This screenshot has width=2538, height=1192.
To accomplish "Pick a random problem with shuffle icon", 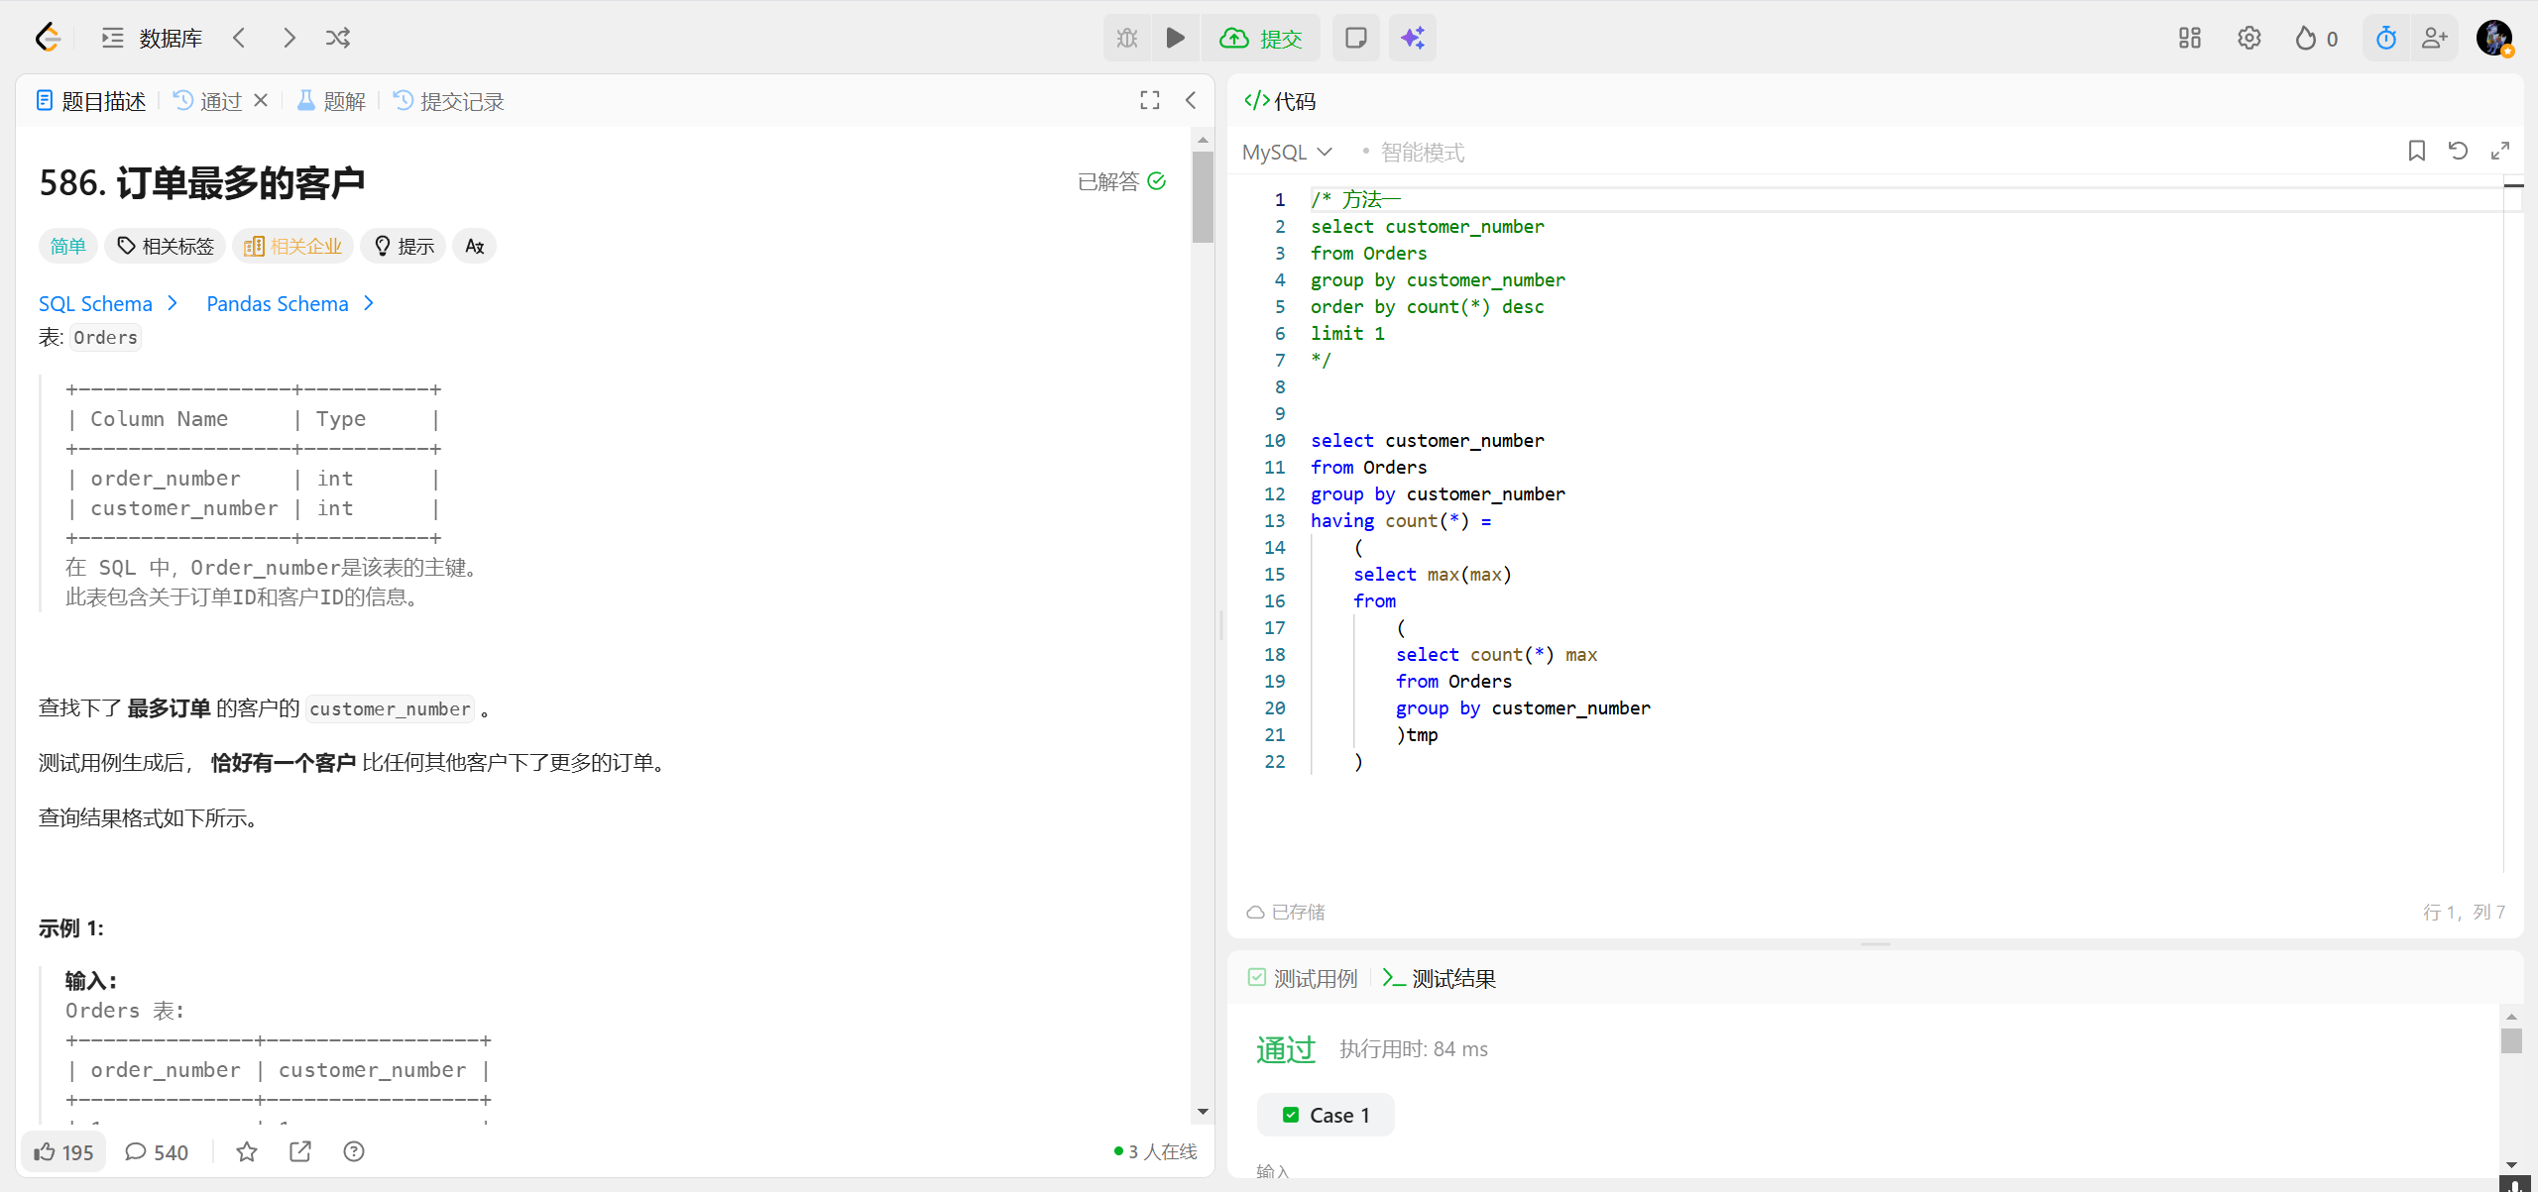I will tap(338, 38).
